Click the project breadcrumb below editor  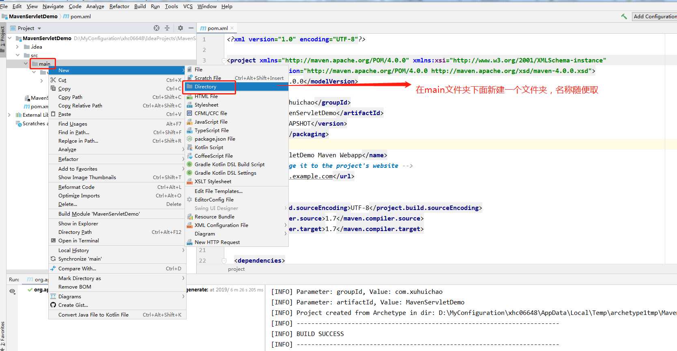pos(236,269)
